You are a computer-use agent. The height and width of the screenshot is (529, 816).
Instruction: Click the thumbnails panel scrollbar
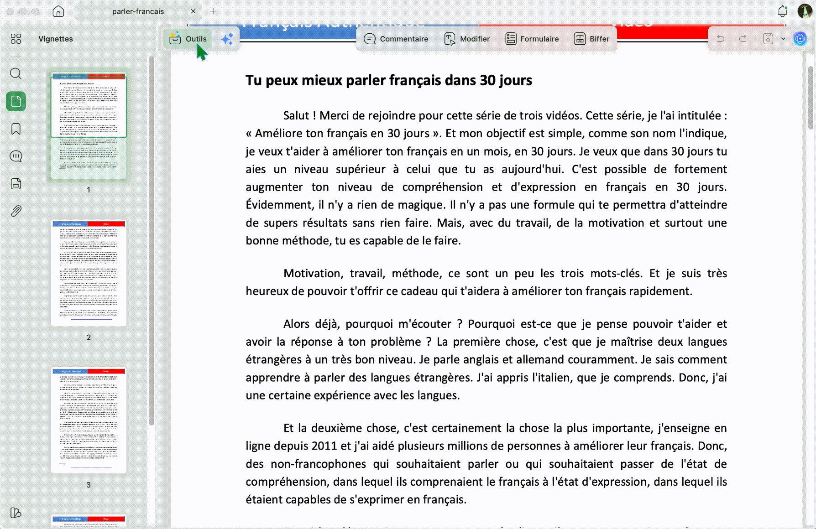[x=151, y=241]
